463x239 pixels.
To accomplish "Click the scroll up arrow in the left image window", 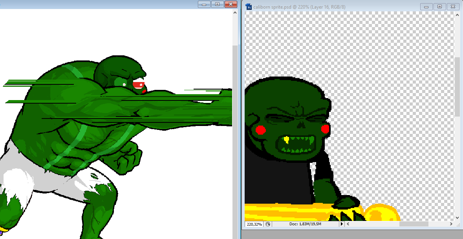I will 235,13.
